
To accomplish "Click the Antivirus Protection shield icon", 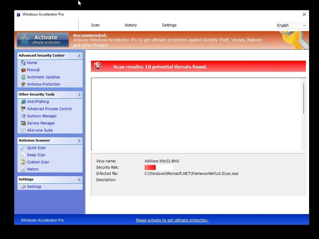I will click(23, 84).
